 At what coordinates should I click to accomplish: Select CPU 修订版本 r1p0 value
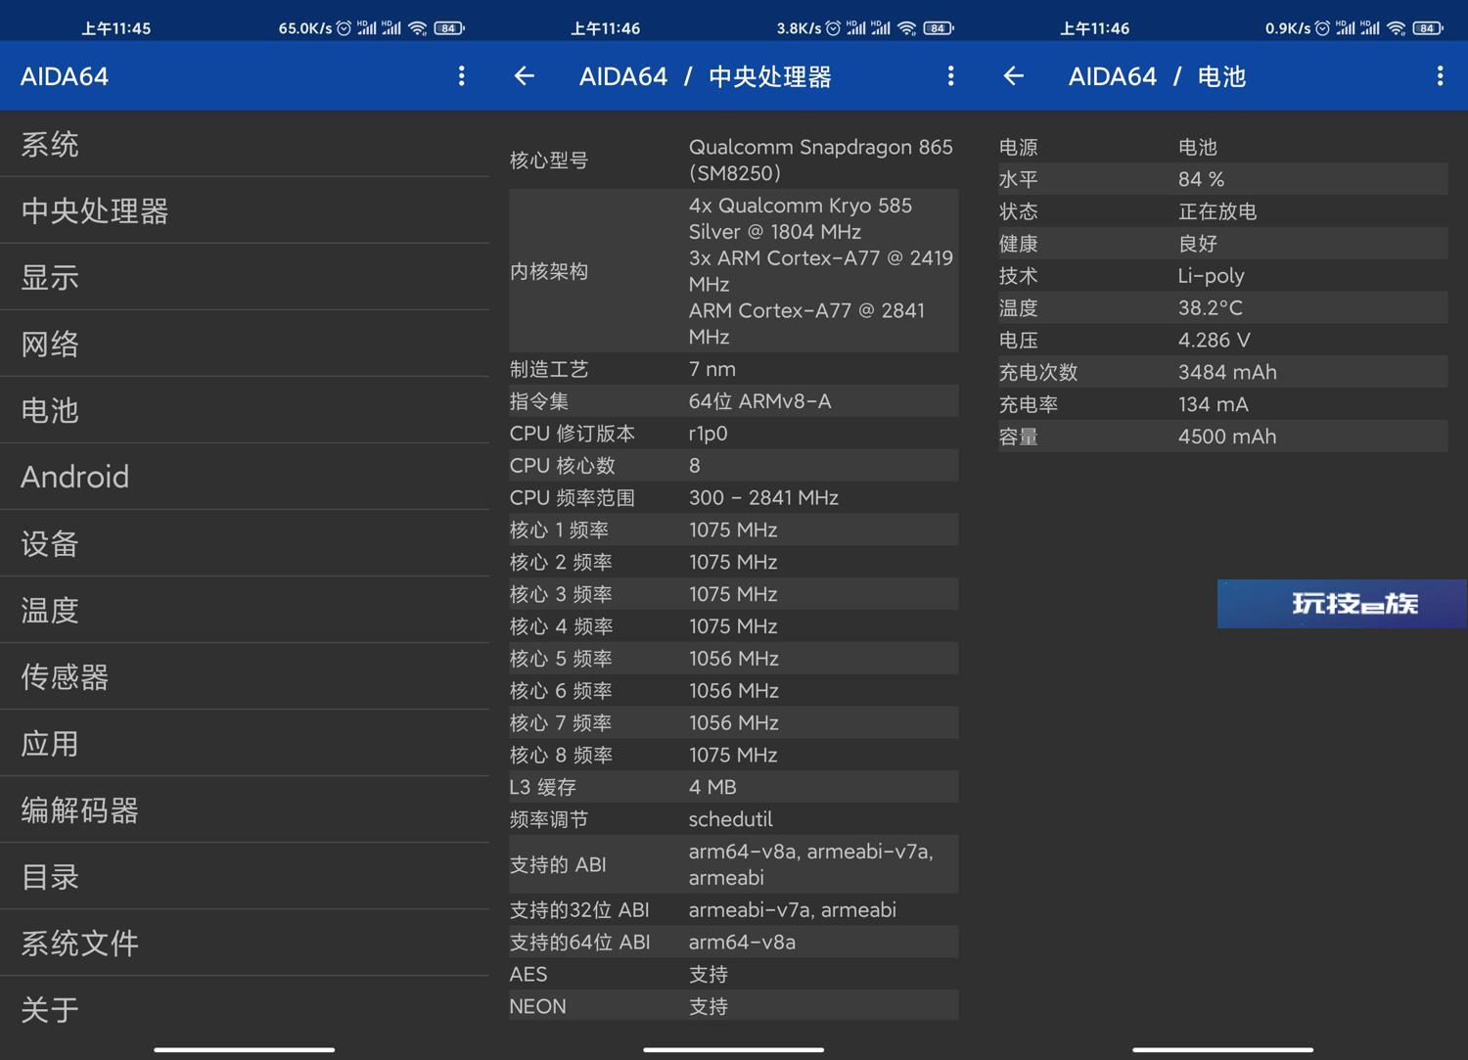pyautogui.click(x=708, y=434)
